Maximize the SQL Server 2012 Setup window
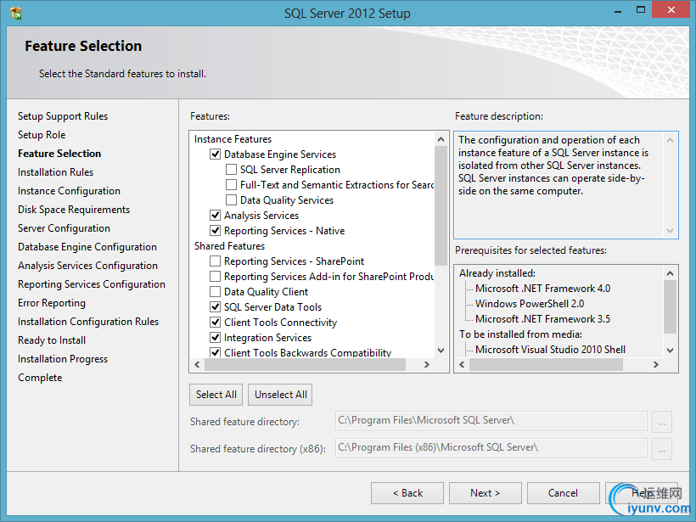Viewport: 696px width, 522px height. (x=641, y=10)
